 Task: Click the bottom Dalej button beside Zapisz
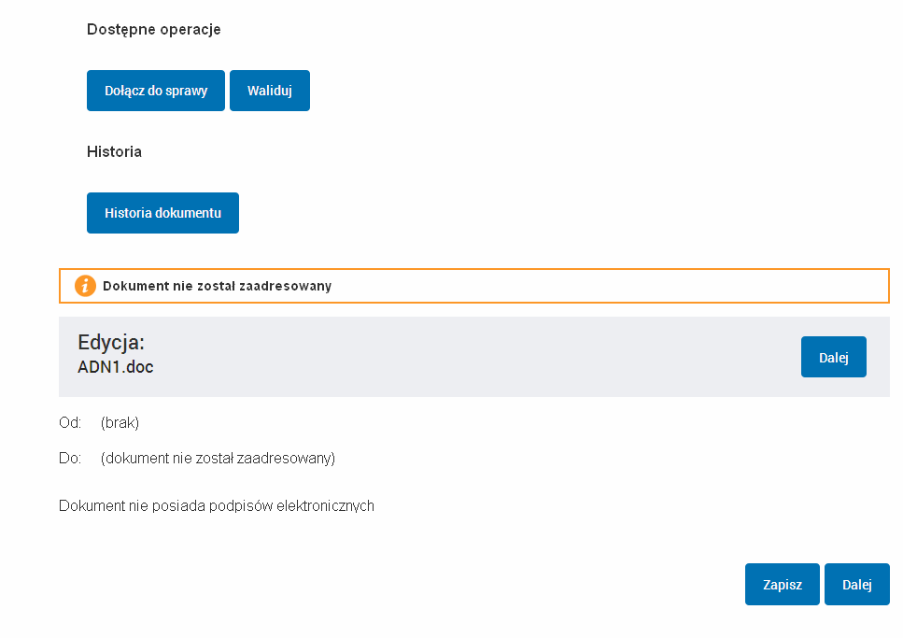857,584
